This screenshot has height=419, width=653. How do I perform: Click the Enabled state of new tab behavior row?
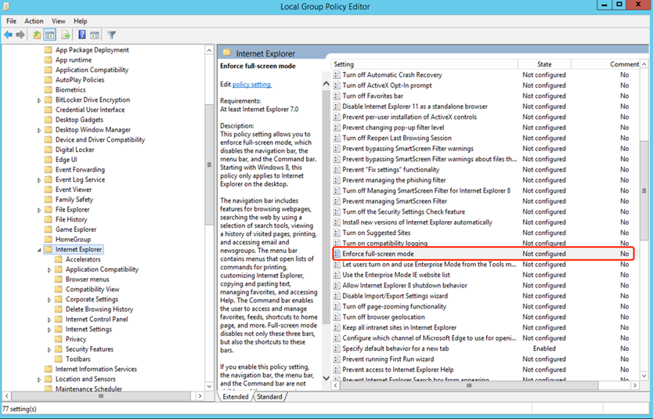(544, 349)
